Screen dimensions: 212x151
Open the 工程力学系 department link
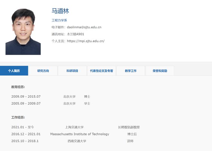click(x=59, y=20)
